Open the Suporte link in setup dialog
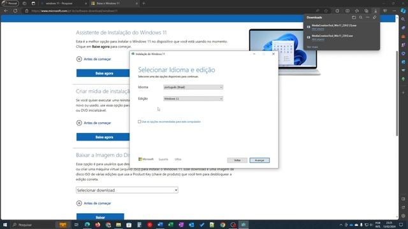 pos(163,159)
